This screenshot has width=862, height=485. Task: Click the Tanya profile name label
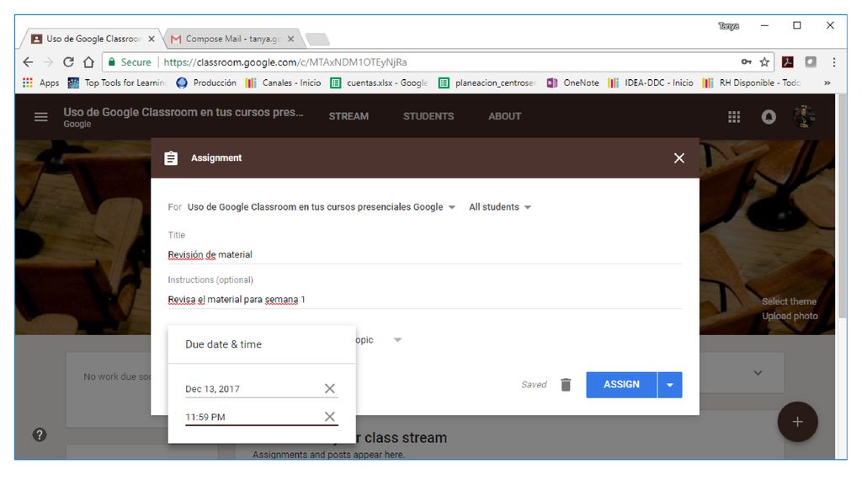728,26
